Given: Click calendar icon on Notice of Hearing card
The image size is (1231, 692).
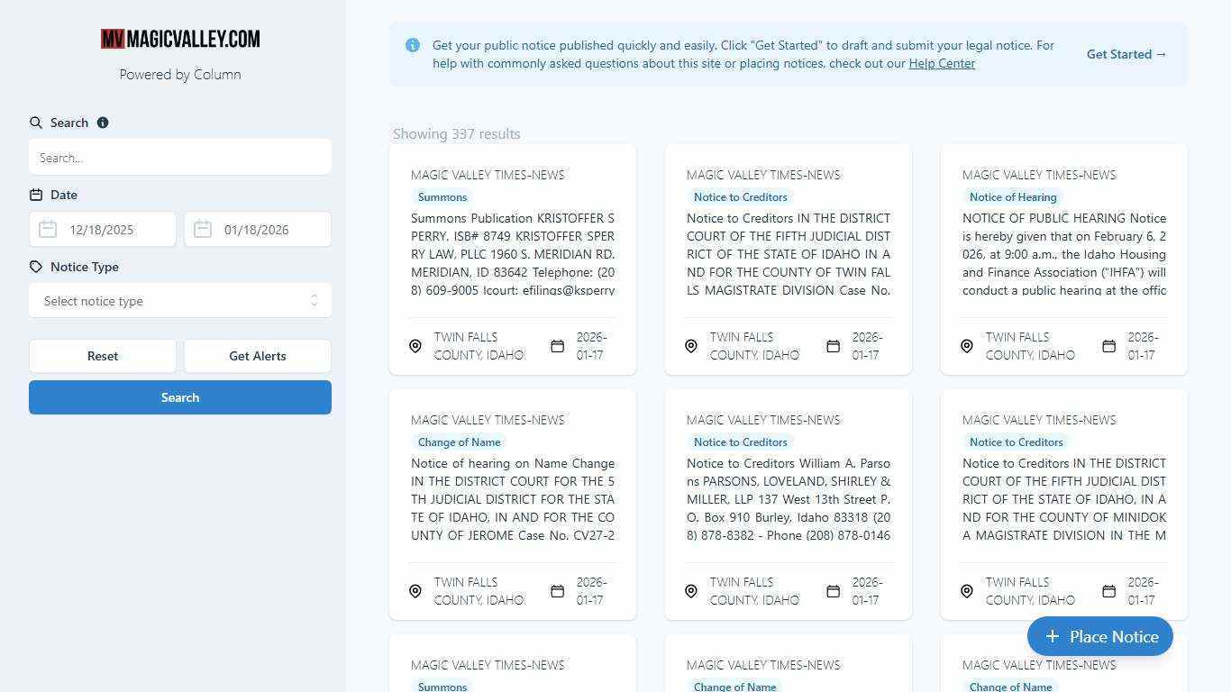Looking at the screenshot, I should pyautogui.click(x=1108, y=346).
